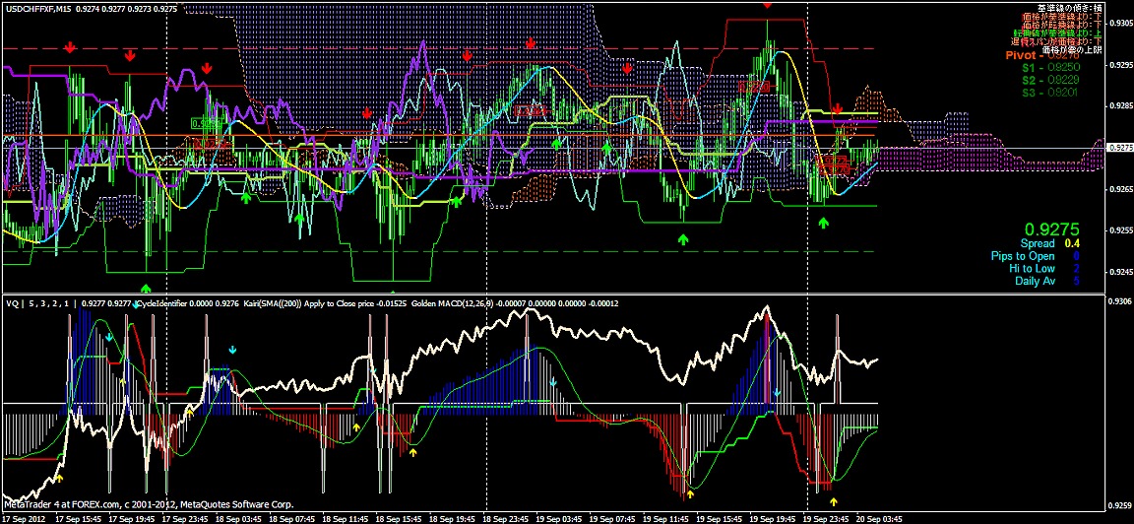Screen dimensions: 1134x524
Task: Click the Spread readout label
Action: (x=1037, y=243)
